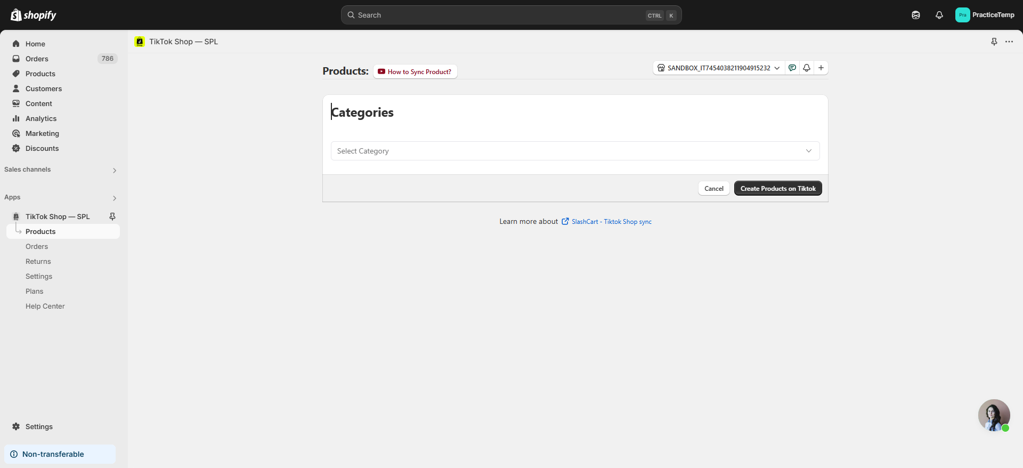Click How to Sync Product video button
Image resolution: width=1023 pixels, height=468 pixels.
(x=415, y=71)
